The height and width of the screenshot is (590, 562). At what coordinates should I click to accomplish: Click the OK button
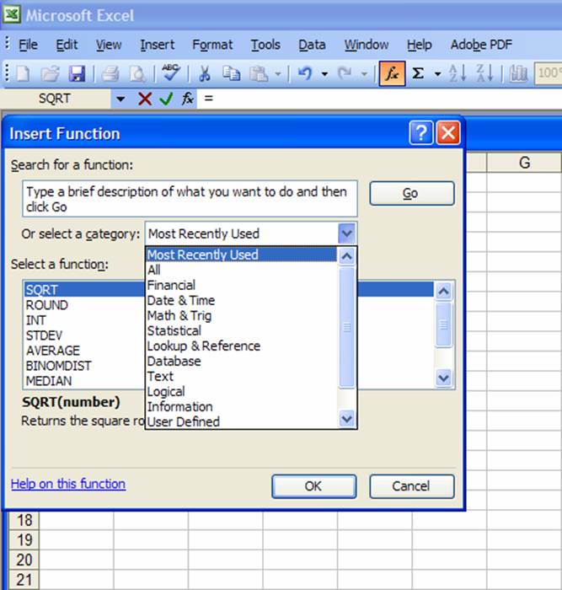[313, 486]
